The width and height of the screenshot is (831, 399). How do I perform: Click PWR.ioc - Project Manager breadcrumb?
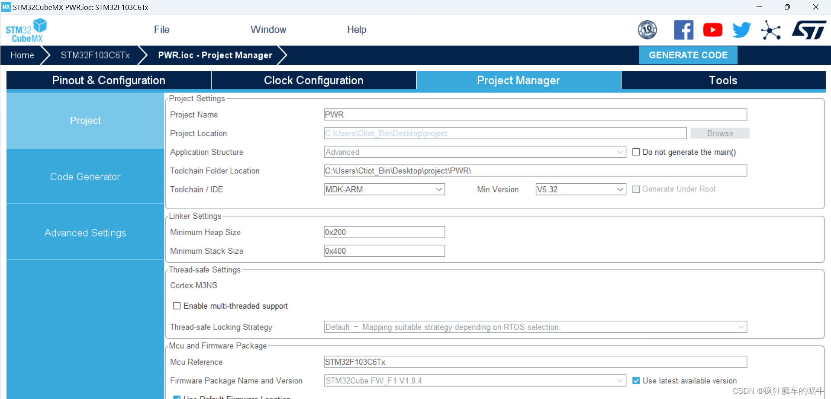click(215, 55)
